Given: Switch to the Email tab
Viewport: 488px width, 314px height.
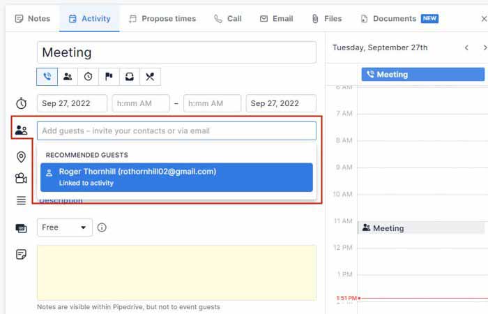Looking at the screenshot, I should pos(277,19).
